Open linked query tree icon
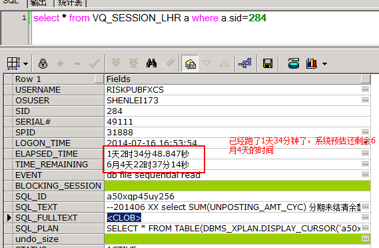Screen dimensions: 379x248 [245, 63]
